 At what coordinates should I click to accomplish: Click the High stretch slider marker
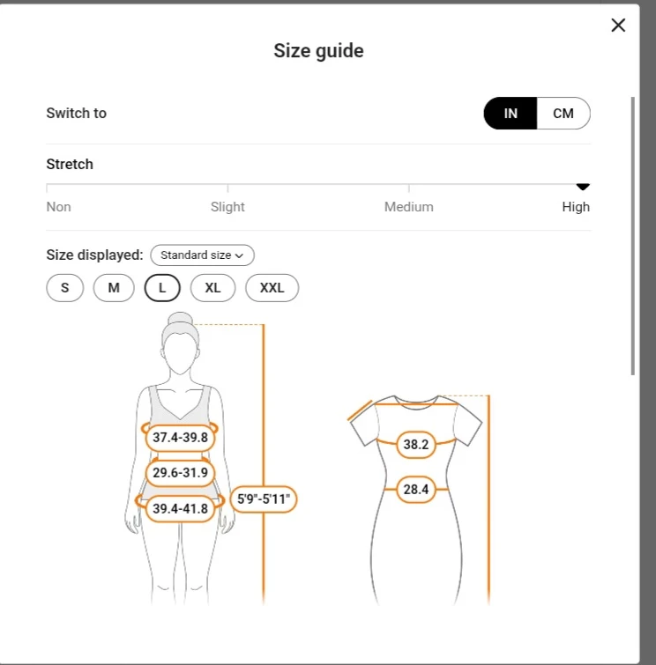(582, 186)
